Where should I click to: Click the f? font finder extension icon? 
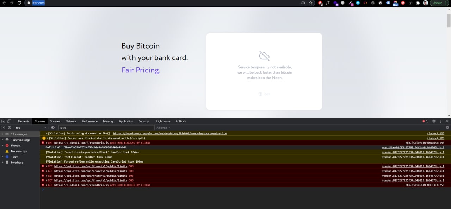click(x=328, y=3)
